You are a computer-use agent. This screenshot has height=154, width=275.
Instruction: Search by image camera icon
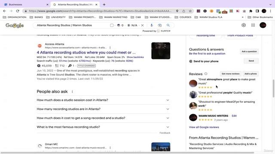click(x=160, y=25)
